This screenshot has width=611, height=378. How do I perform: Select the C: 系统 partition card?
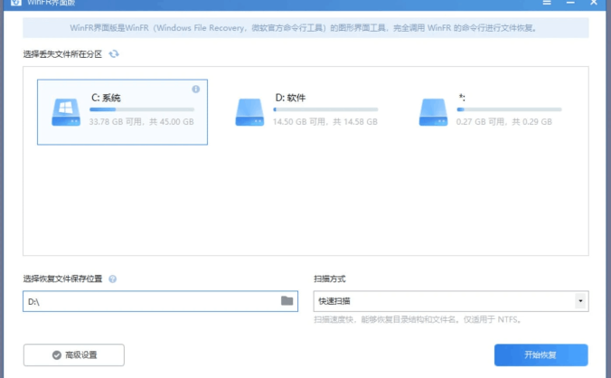pyautogui.click(x=122, y=112)
